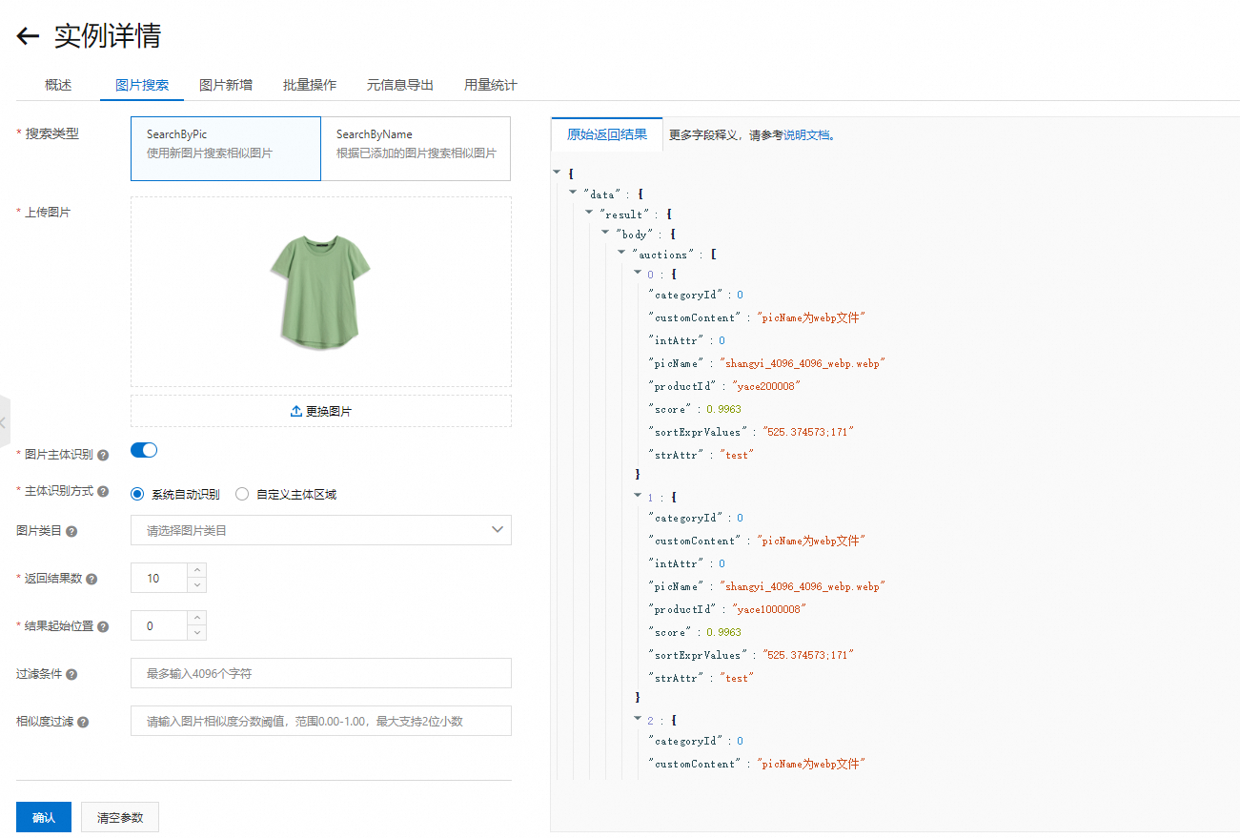Click help icon beside 返回结果数
The width and height of the screenshot is (1240, 838).
click(x=92, y=580)
